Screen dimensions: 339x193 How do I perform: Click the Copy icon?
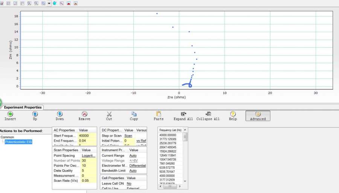tap(134, 114)
